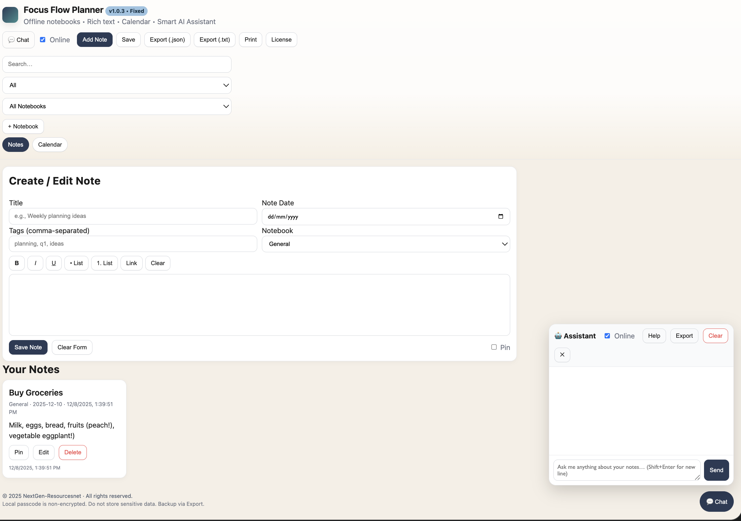741x521 pixels.
Task: Insert a bullet list
Action: point(76,263)
